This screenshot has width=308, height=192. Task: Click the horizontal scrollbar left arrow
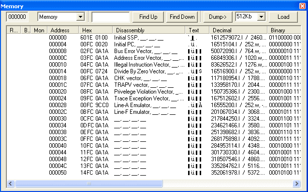(11, 184)
